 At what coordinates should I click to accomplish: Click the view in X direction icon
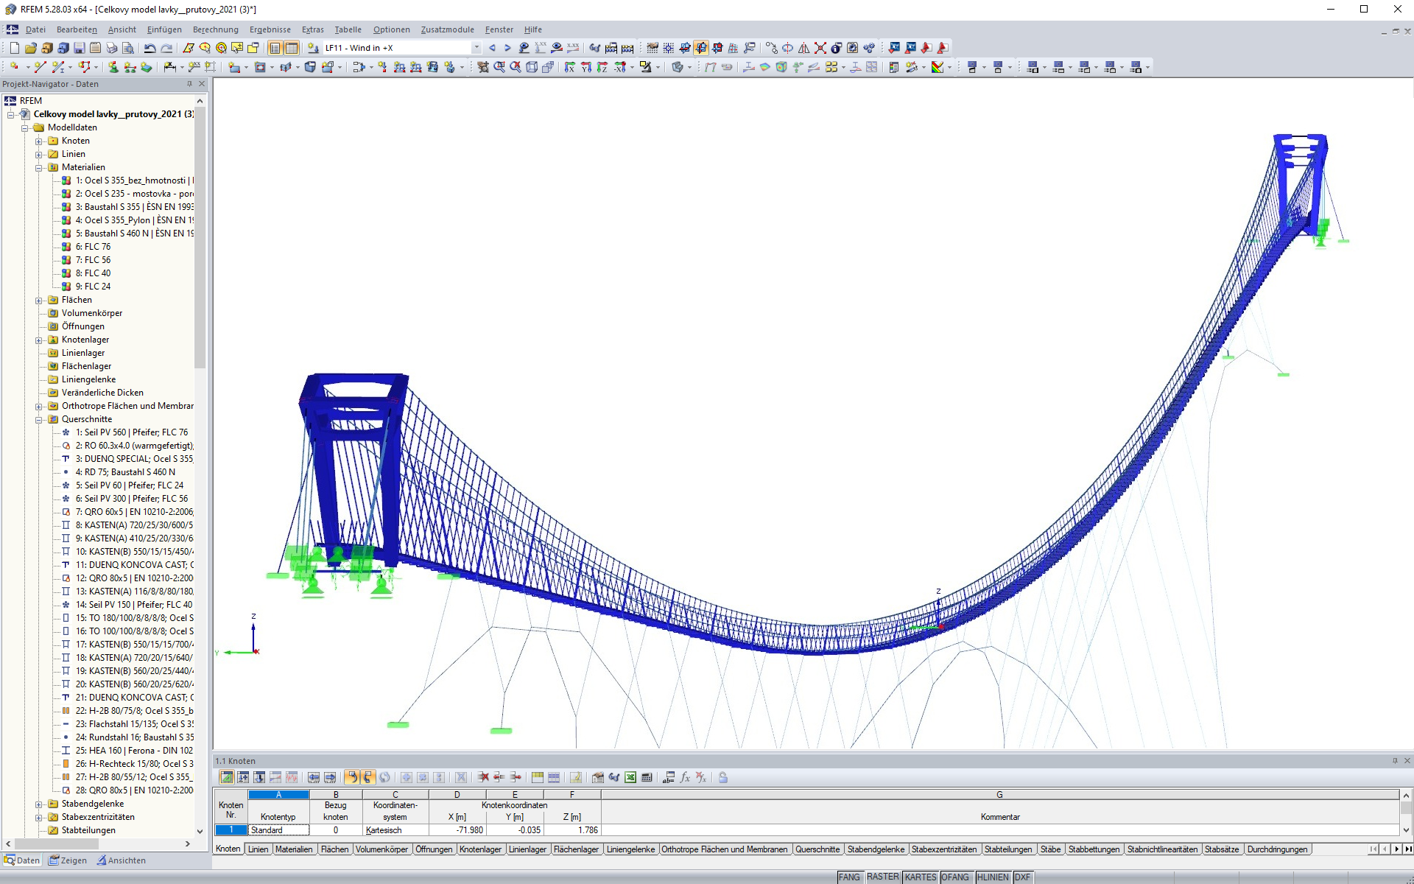[569, 67]
